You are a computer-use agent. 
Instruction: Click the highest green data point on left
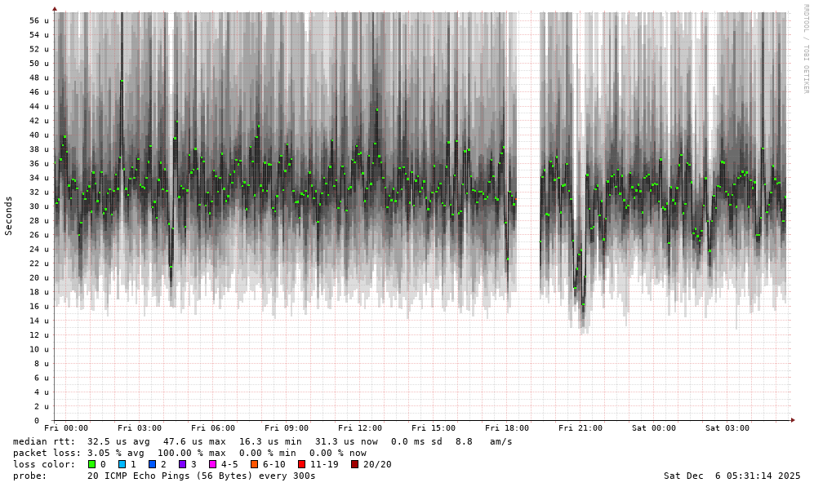click(122, 80)
